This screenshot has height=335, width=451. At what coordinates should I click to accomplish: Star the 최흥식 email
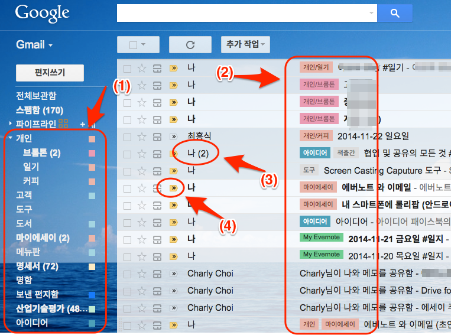(142, 136)
